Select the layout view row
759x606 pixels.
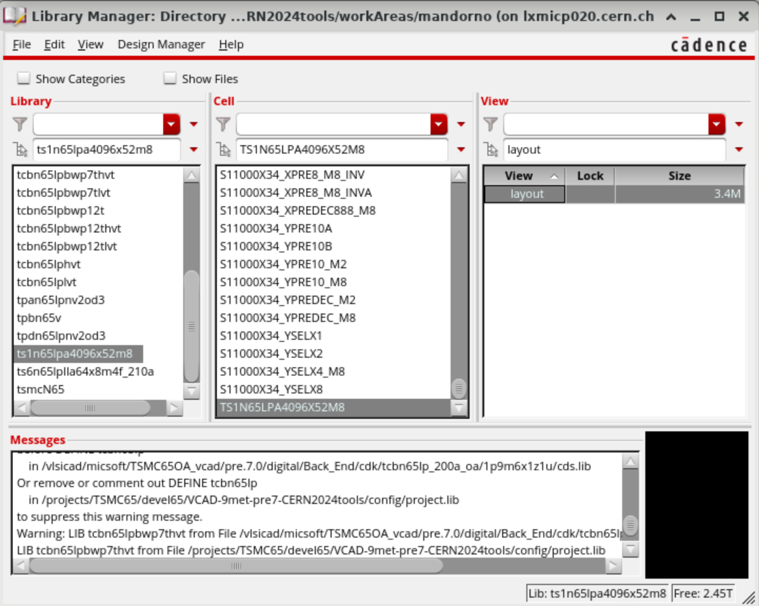[x=614, y=194]
